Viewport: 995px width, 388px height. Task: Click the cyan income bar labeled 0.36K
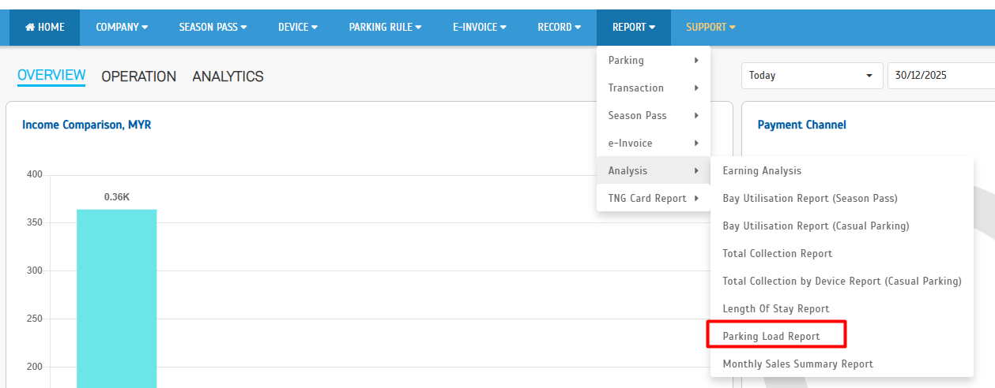[116, 298]
